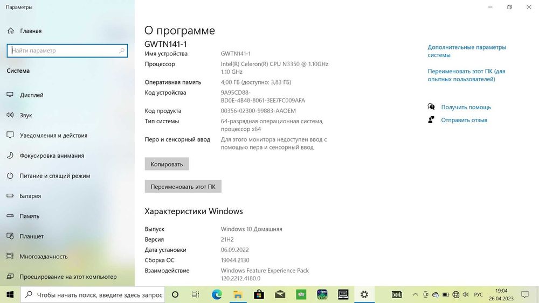Click the Windows 10 Домашняя edition text
This screenshot has width=539, height=303.
(251, 229)
